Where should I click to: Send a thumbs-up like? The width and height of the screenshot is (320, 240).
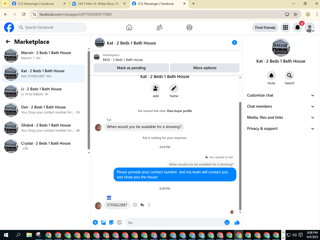click(237, 222)
